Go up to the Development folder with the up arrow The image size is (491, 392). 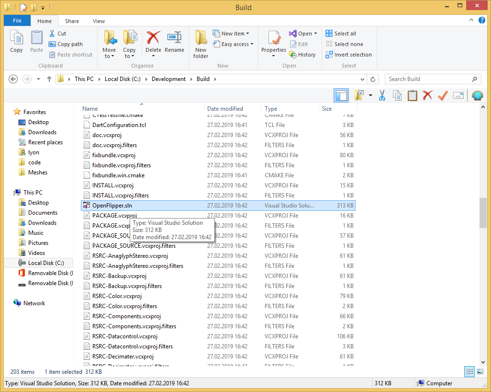[50, 79]
